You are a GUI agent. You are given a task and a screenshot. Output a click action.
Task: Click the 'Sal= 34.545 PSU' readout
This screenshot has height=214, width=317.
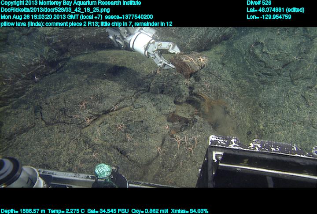point(108,211)
